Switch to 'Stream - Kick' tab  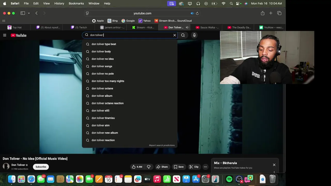[143, 27]
